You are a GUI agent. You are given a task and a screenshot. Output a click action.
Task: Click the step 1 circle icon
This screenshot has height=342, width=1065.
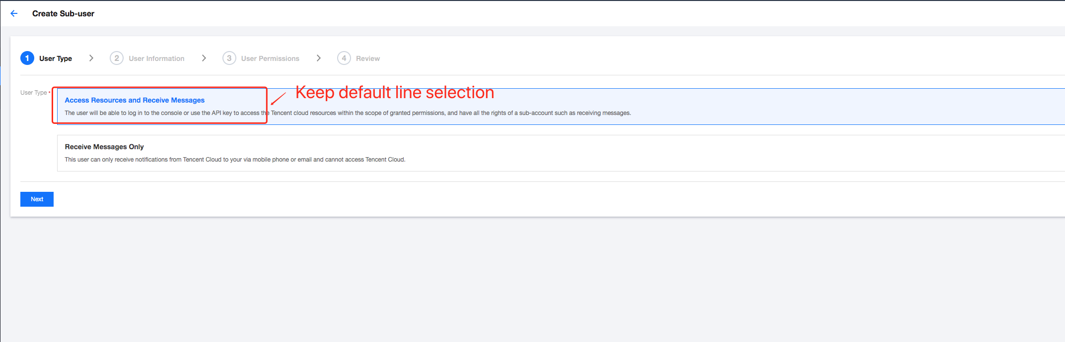27,58
